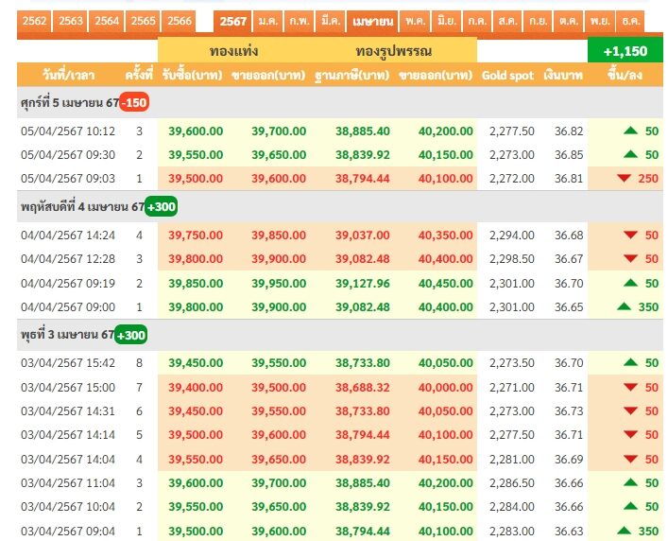
Task: Click the down arrow on the 03/04/2567 14:14 row
Action: (630, 434)
